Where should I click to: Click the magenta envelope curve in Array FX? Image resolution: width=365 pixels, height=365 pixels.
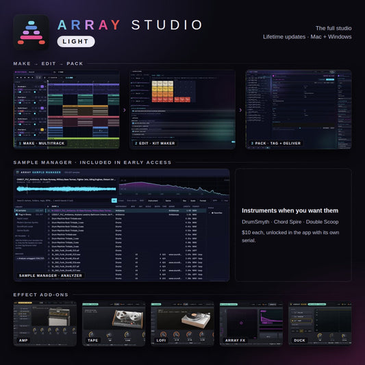pos(271,318)
